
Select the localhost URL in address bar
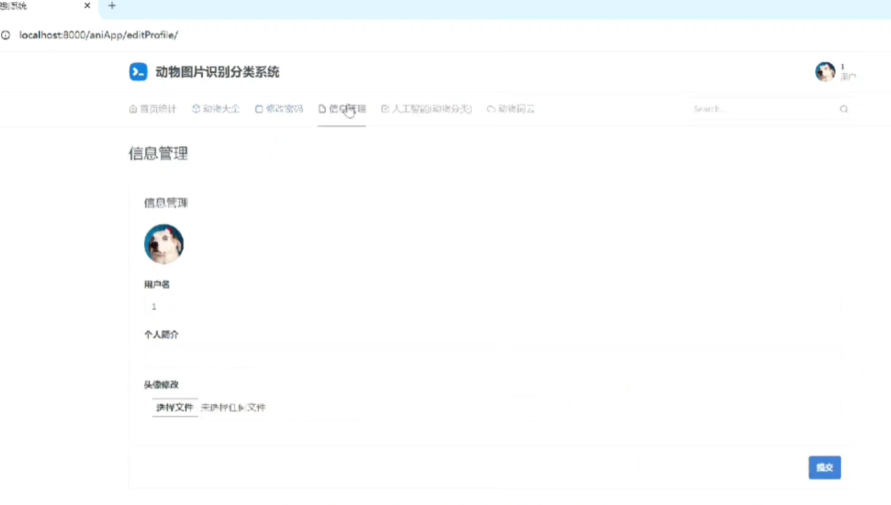coord(99,35)
